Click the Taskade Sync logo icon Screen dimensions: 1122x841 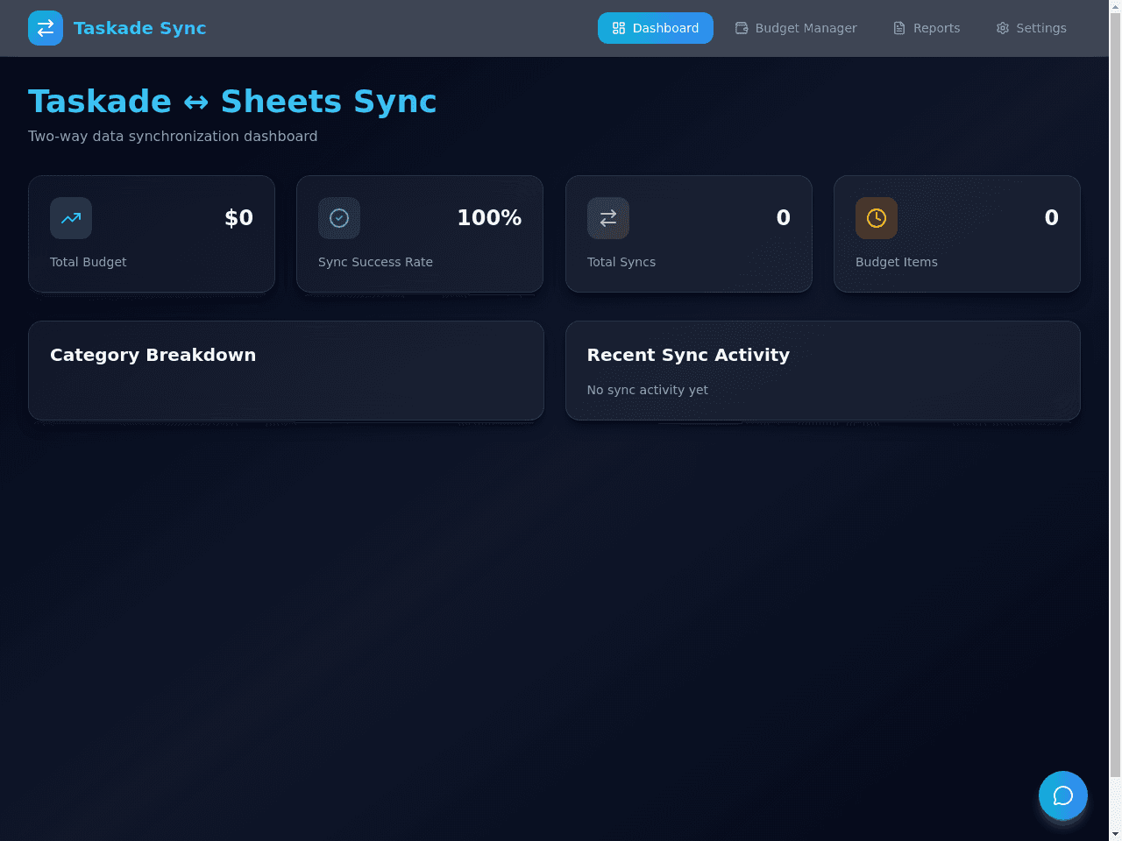(46, 28)
